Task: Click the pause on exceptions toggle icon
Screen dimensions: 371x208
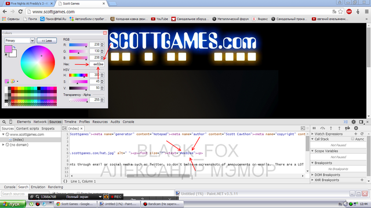Action: pyautogui.click(x=356, y=128)
